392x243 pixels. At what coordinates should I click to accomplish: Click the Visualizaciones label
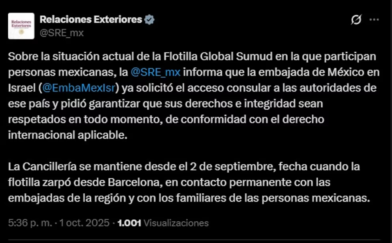(176, 223)
